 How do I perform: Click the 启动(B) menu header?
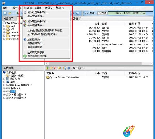(x=28, y=8)
